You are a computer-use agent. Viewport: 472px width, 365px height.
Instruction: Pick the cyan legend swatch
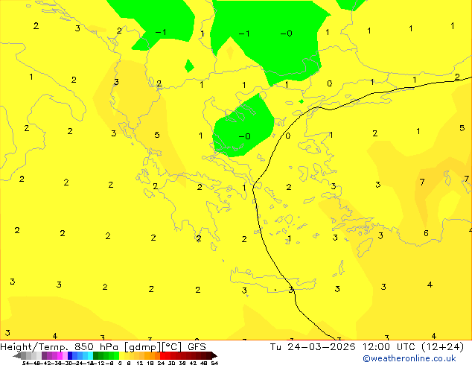(x=90, y=355)
